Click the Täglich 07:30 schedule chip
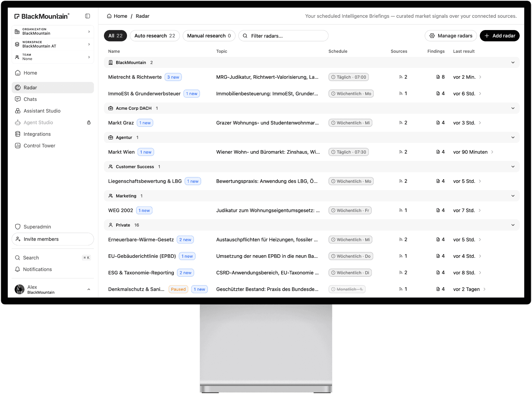 click(x=349, y=152)
